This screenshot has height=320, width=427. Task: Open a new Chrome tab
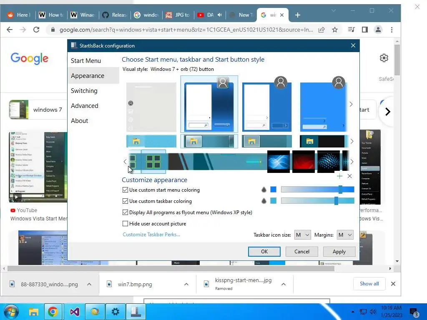[298, 15]
